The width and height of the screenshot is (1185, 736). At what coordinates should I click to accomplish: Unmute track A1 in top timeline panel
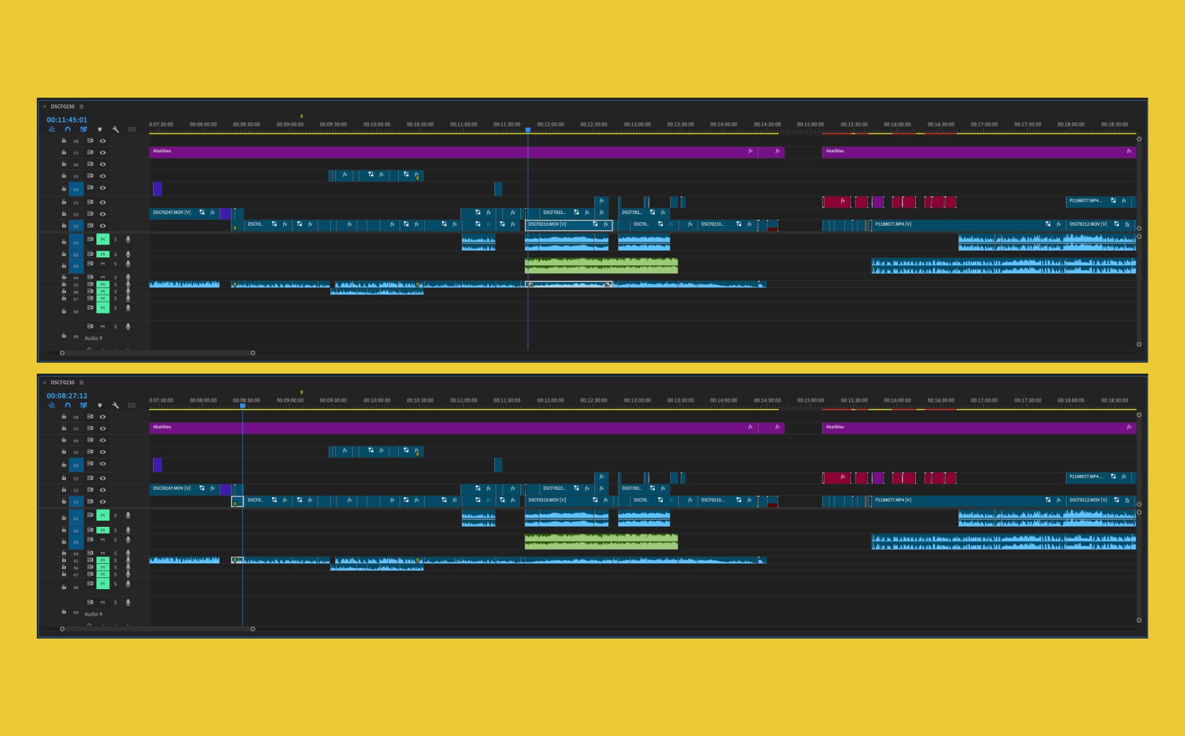click(102, 239)
